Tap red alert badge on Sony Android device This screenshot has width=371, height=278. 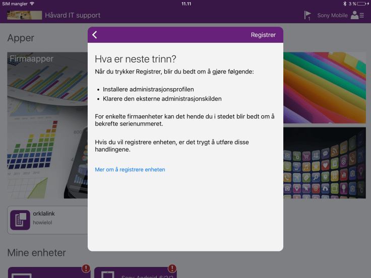(x=172, y=268)
